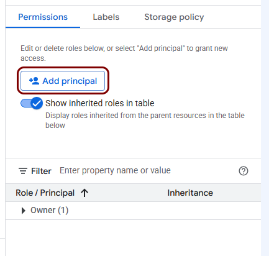Click the filter lines icon
Screen dimensions: 269x256
[23, 171]
